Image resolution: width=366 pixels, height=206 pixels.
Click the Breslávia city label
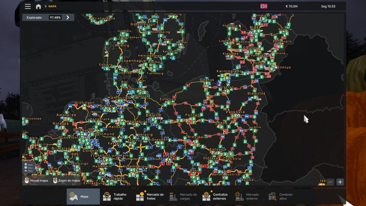tap(197, 137)
